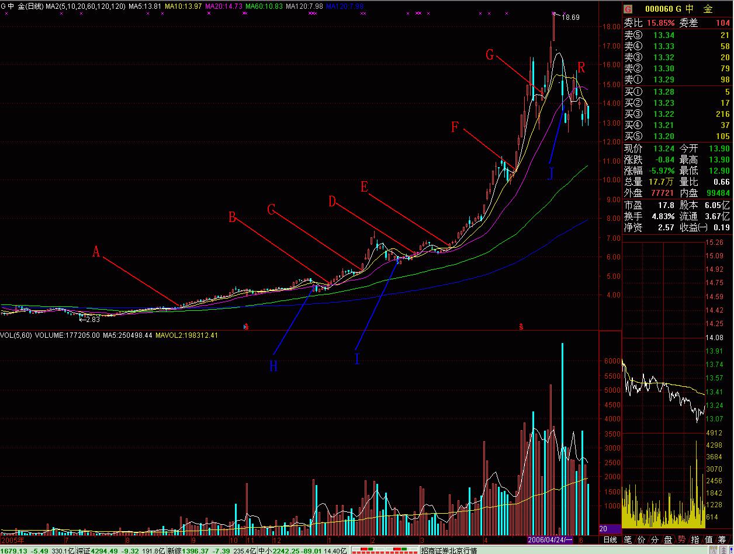Click the 2006/04/24 date marker

tap(551, 539)
